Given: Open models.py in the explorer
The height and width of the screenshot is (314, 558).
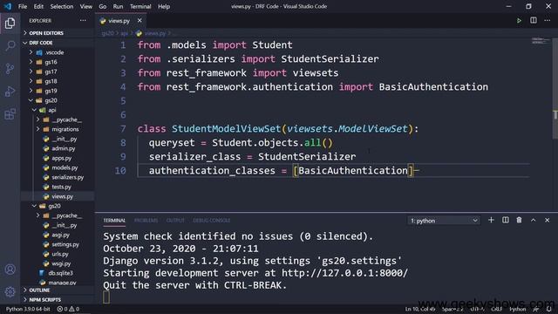Looking at the screenshot, I should pyautogui.click(x=57, y=167).
